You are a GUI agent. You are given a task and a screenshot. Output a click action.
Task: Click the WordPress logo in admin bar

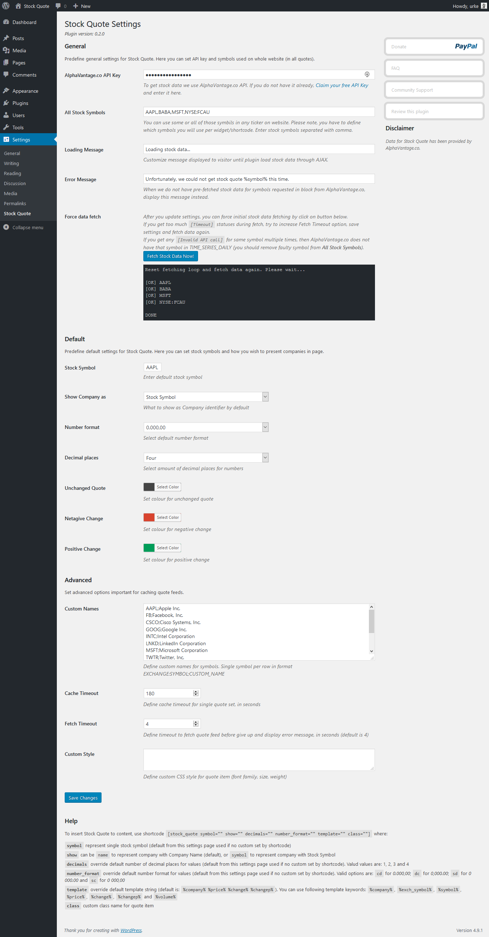coord(6,6)
